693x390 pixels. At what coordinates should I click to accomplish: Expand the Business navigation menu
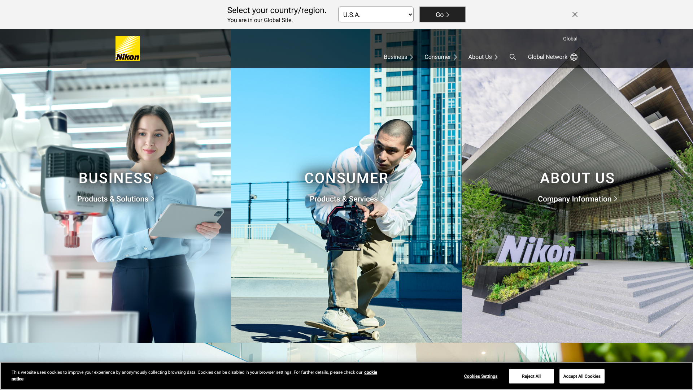pyautogui.click(x=398, y=57)
